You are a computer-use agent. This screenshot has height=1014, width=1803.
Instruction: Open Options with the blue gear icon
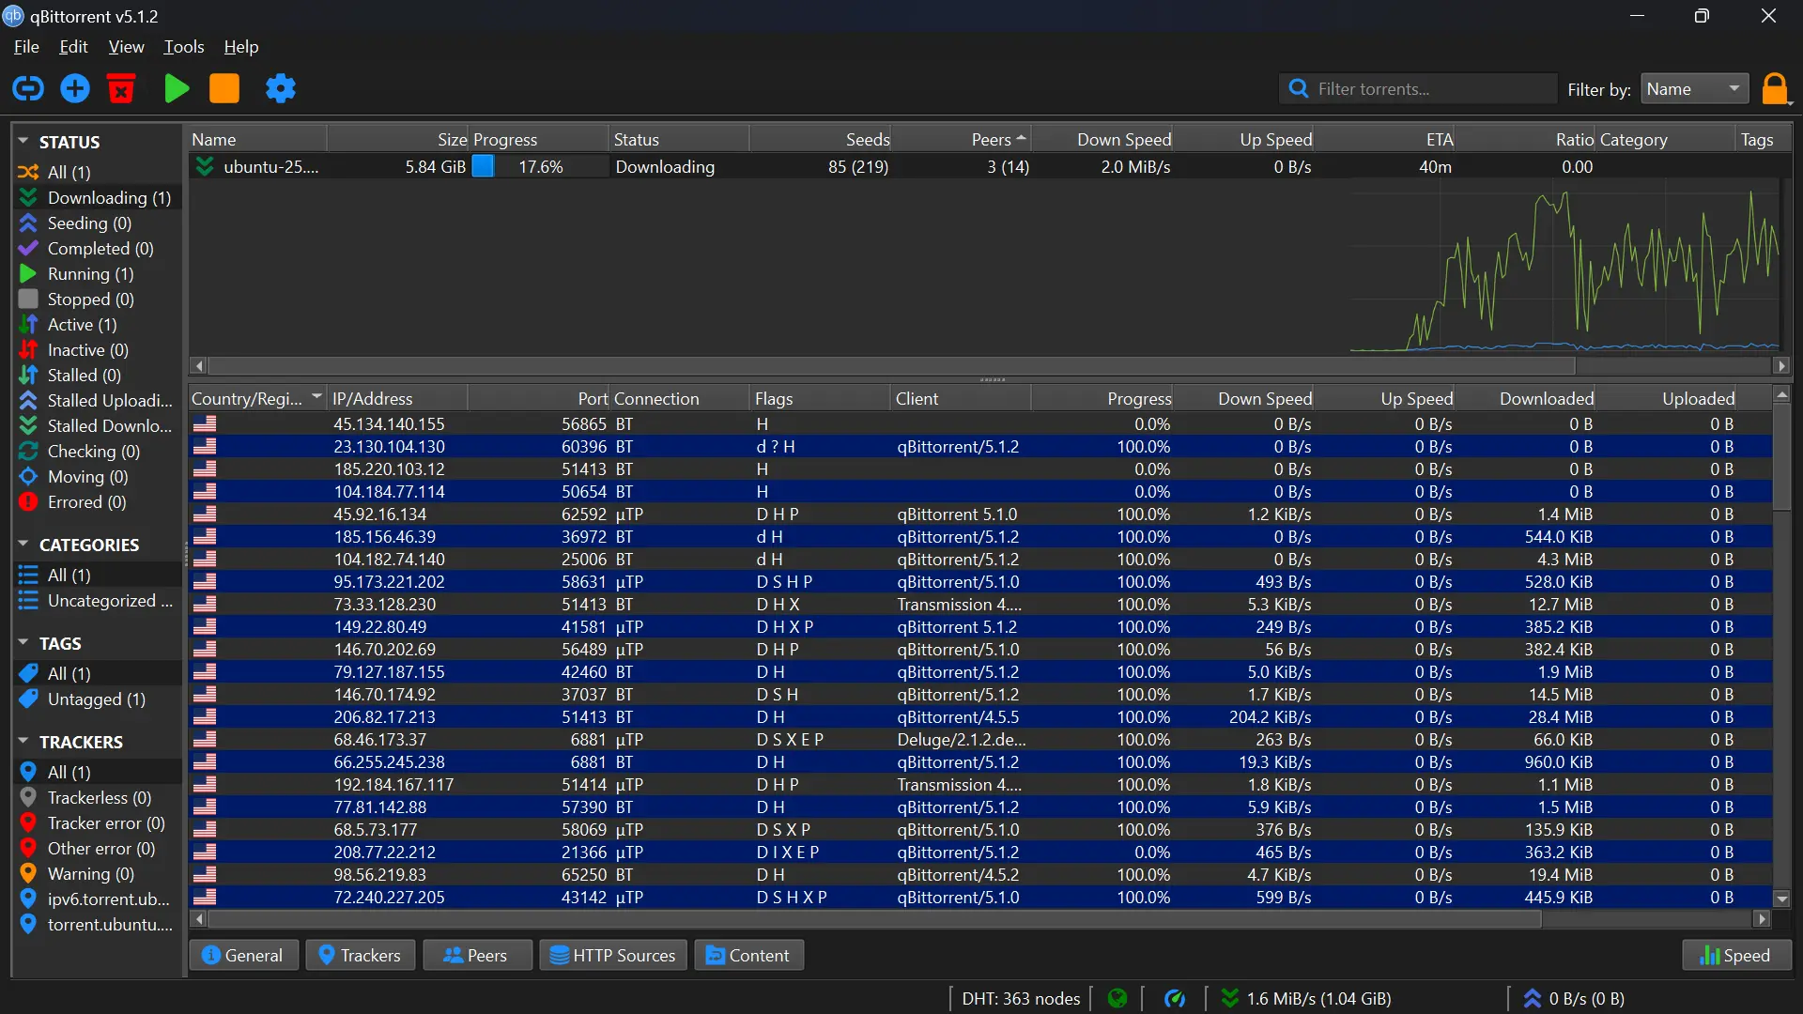click(280, 88)
